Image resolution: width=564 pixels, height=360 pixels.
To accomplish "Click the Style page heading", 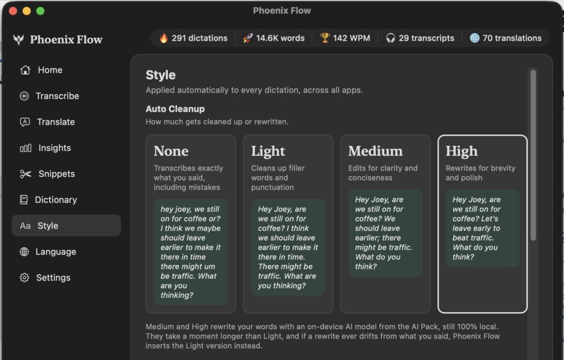I will pos(161,75).
